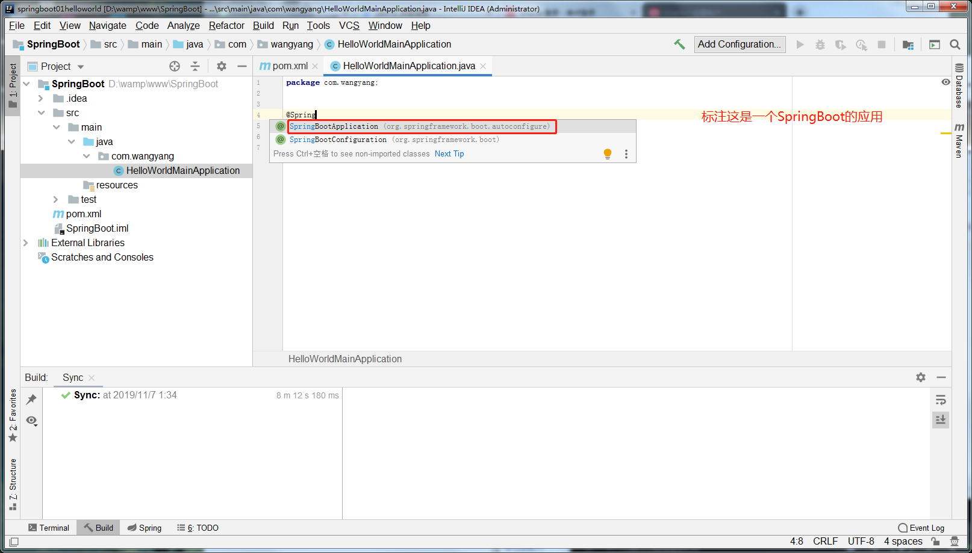Open completion popup three-dot options menu
The image size is (972, 553).
pyautogui.click(x=626, y=154)
